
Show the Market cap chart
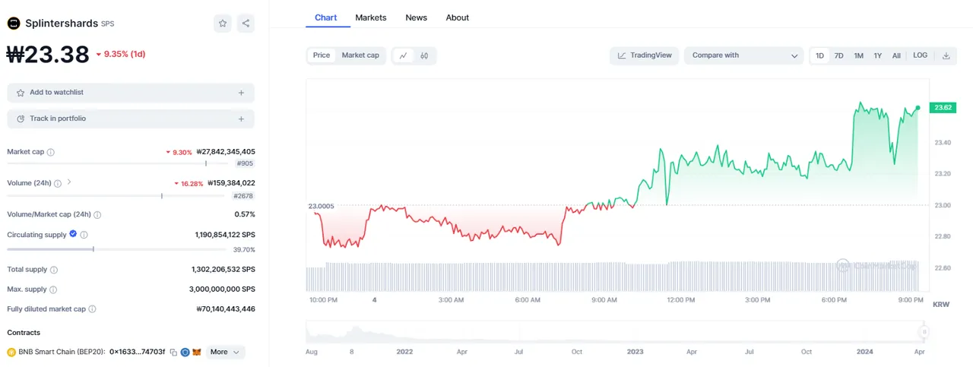[x=360, y=55]
